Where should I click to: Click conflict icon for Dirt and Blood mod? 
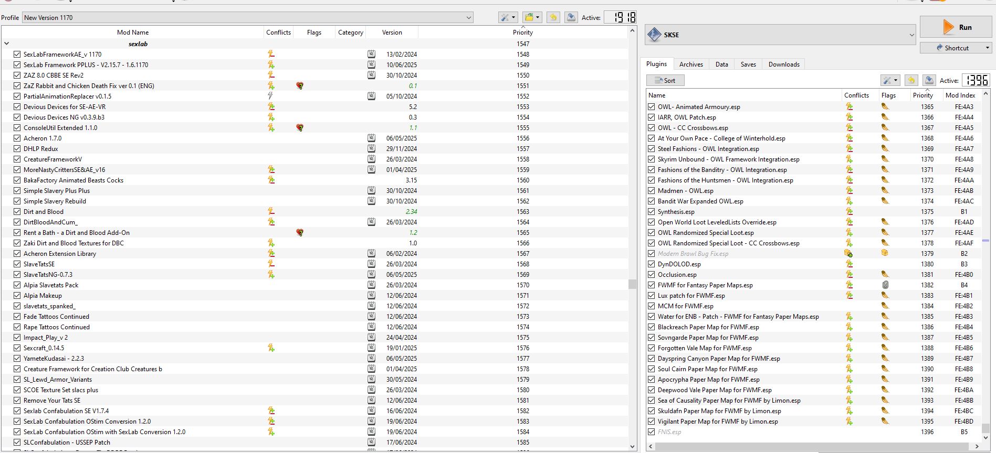[271, 211]
